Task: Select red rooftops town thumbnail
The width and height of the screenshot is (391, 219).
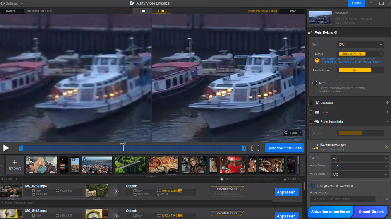Action: point(163,165)
